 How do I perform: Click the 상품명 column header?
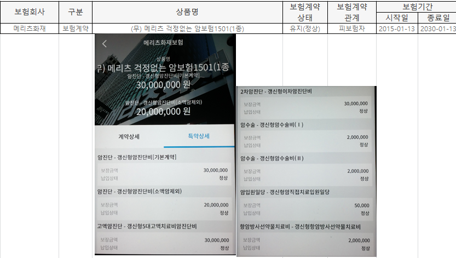pos(187,12)
